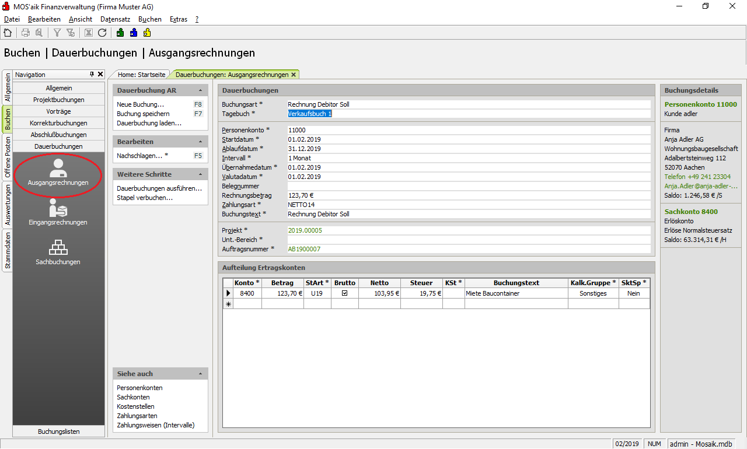
Task: Collapse the Siehe auch section
Action: click(200, 374)
